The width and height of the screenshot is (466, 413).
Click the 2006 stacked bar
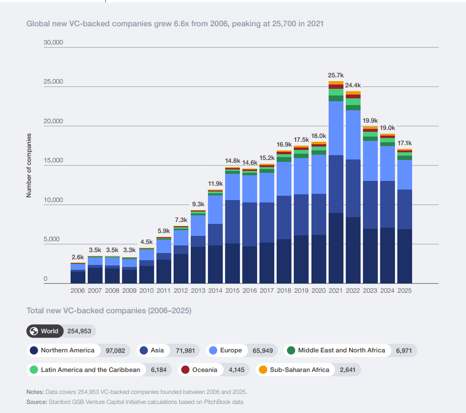pyautogui.click(x=78, y=273)
